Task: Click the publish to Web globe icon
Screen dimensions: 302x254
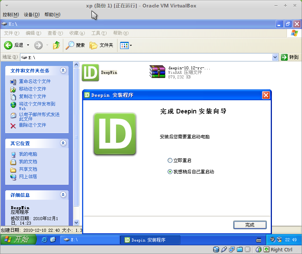Action: coord(13,105)
